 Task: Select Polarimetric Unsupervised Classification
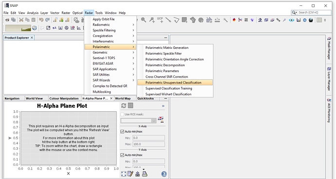point(175,82)
